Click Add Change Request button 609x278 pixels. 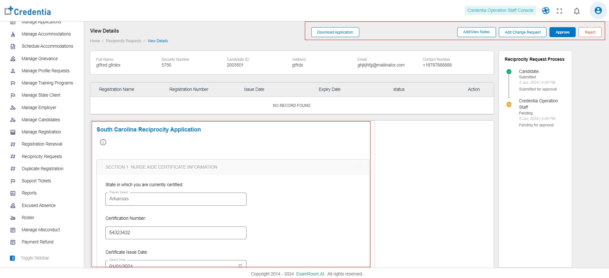coord(523,32)
